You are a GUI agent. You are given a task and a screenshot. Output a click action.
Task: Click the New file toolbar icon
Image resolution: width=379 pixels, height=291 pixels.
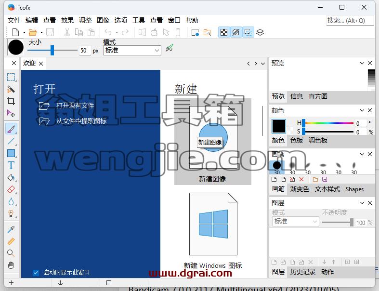(15, 32)
